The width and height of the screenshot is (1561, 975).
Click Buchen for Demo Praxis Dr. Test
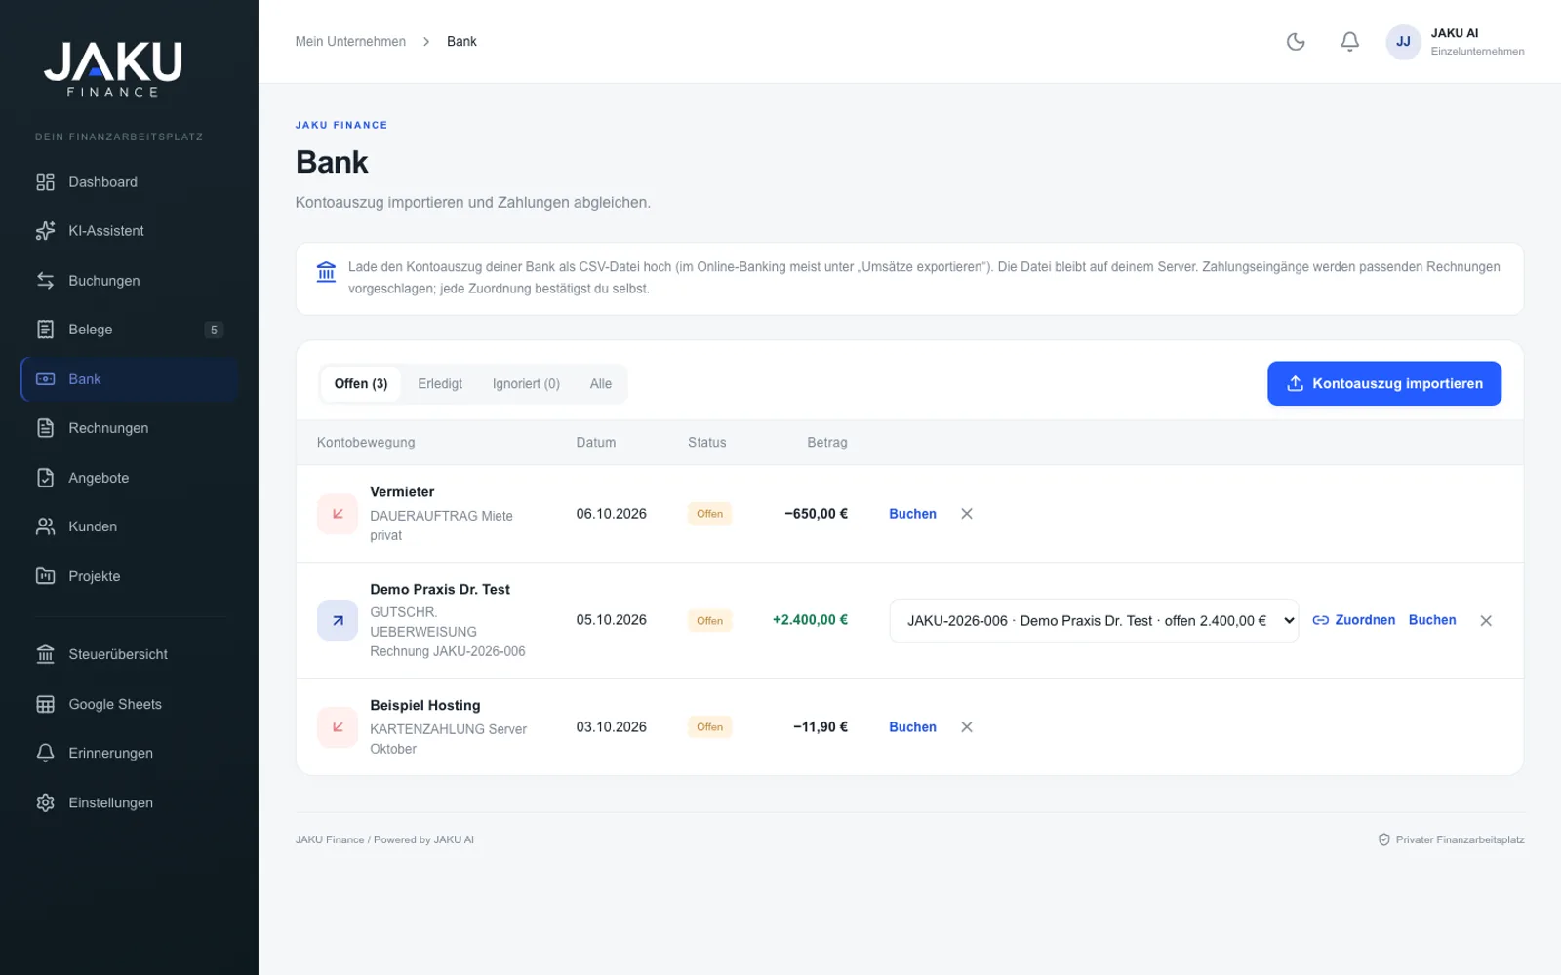[1432, 620]
